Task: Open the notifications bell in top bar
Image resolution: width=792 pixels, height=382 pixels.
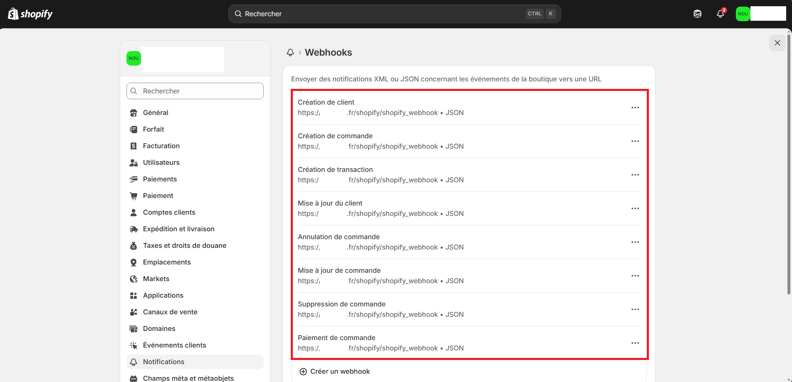Action: coord(720,14)
